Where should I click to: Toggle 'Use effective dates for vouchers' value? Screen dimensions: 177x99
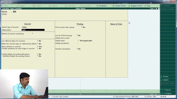point(40,41)
